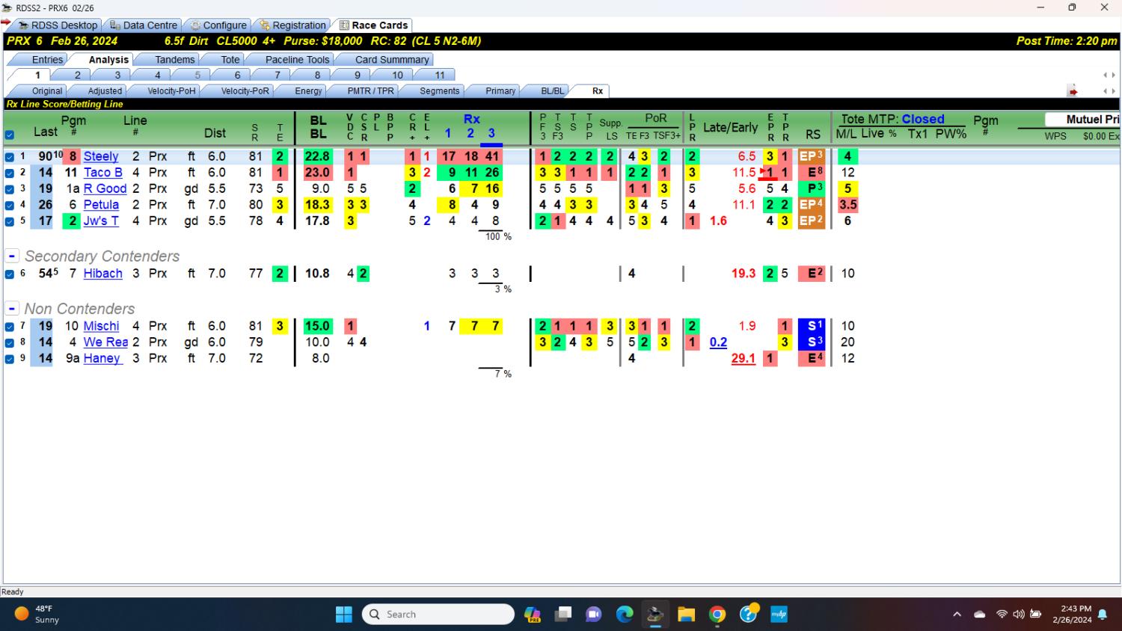Switch to the Energy view tab
1122x631 pixels.
pyautogui.click(x=308, y=91)
